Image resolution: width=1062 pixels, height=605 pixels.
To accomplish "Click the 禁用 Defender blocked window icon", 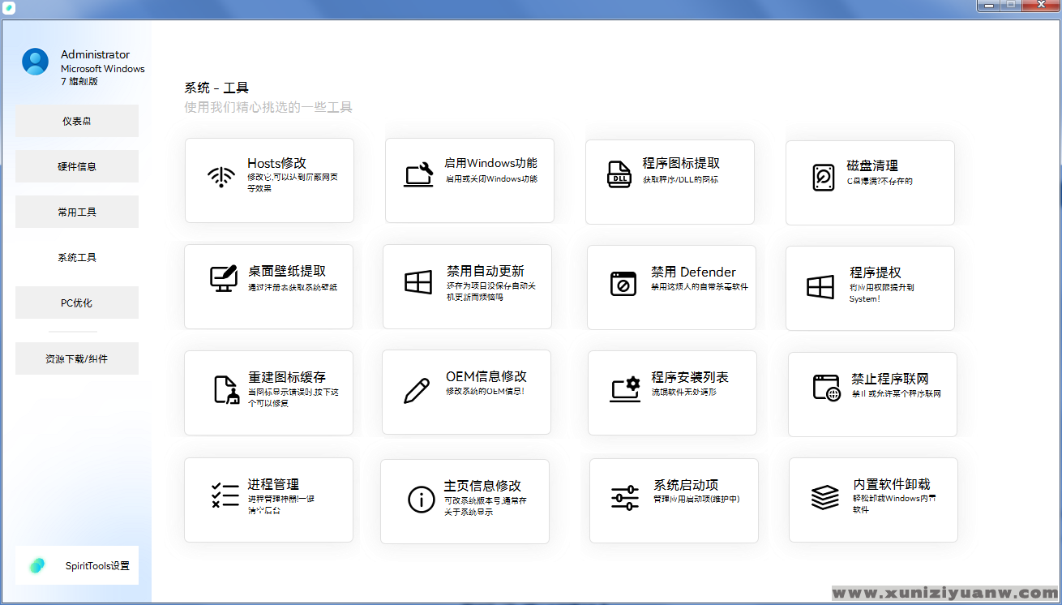I will point(623,283).
